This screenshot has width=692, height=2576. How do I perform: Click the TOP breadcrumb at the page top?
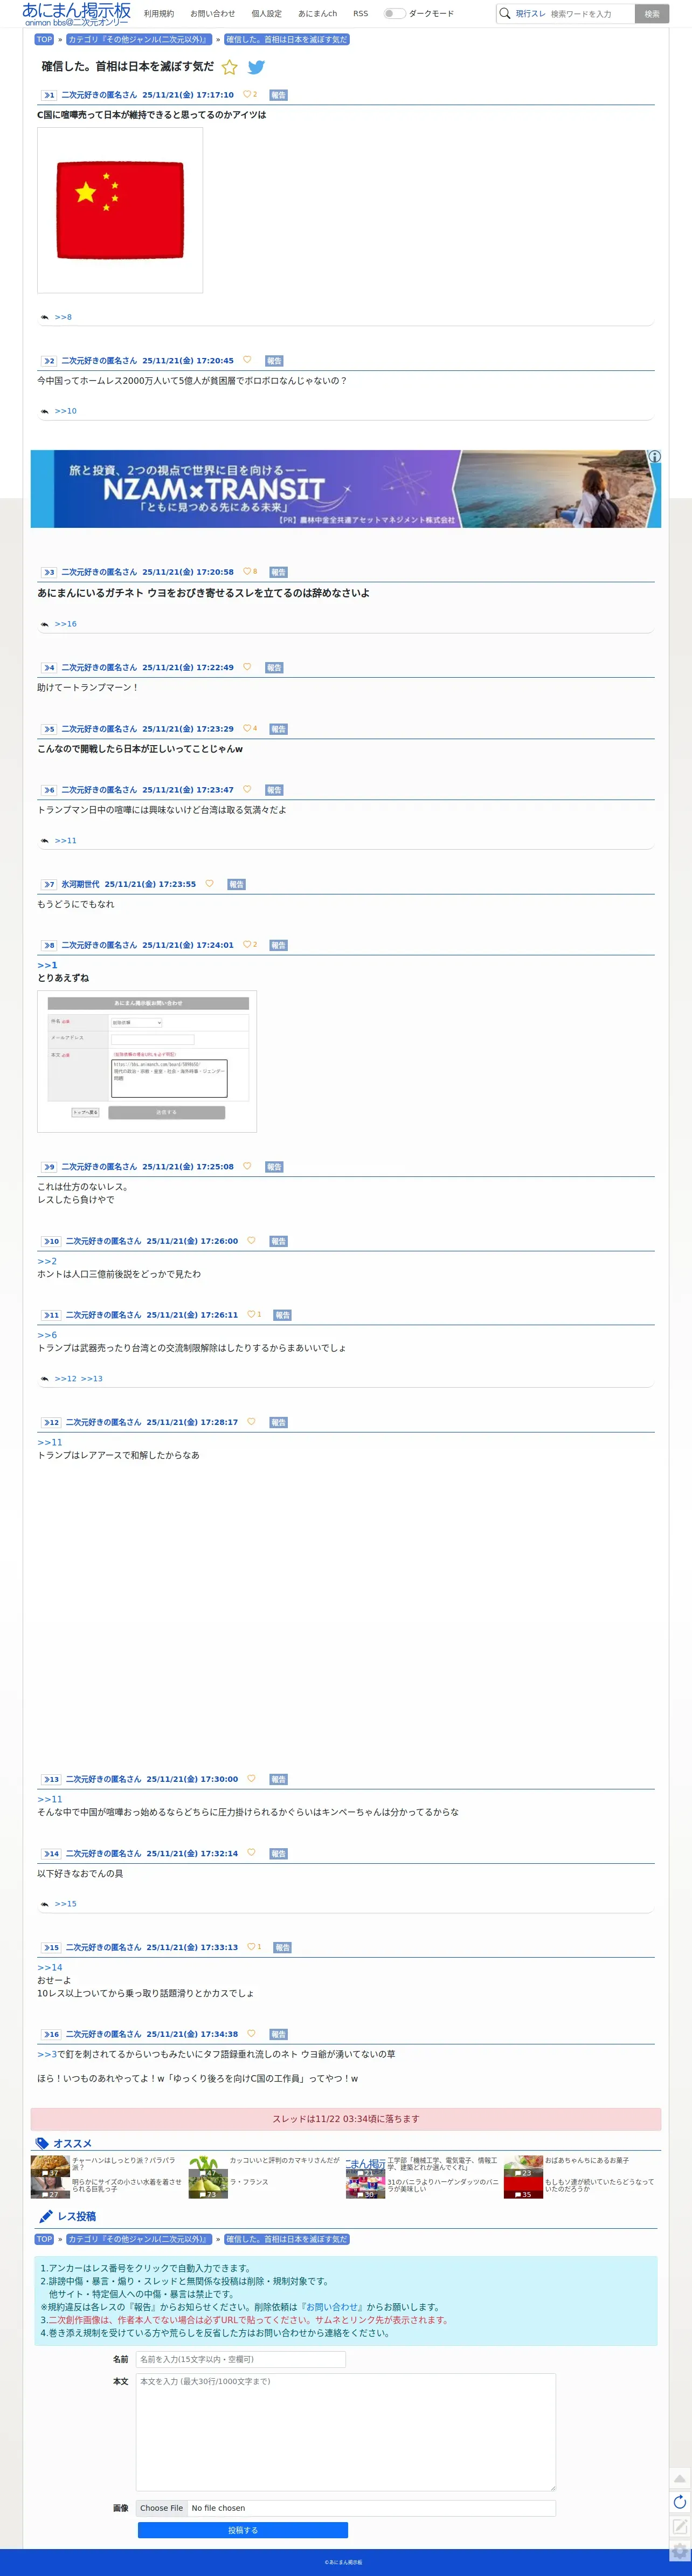tap(44, 40)
